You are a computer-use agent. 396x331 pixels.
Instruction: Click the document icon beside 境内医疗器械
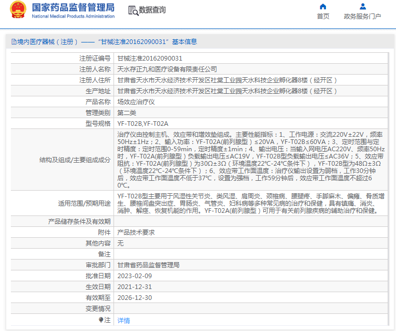pos(14,42)
